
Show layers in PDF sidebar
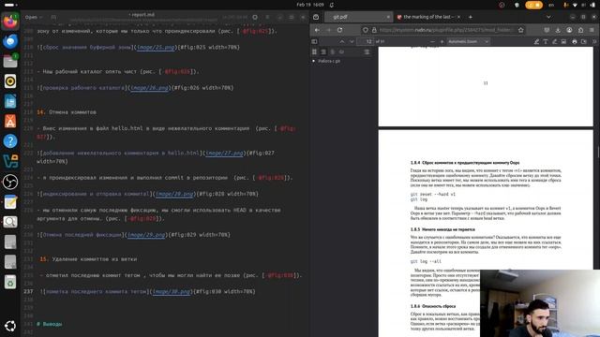341,51
